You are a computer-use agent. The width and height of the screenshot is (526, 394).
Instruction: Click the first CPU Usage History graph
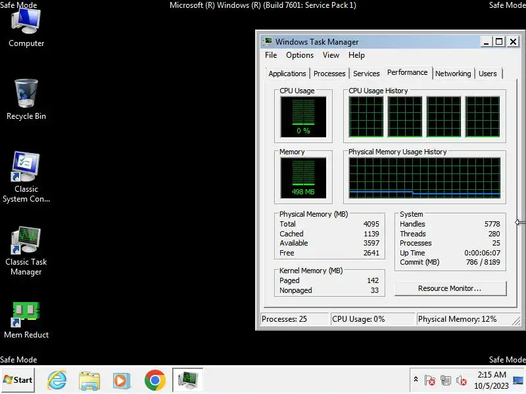366,117
